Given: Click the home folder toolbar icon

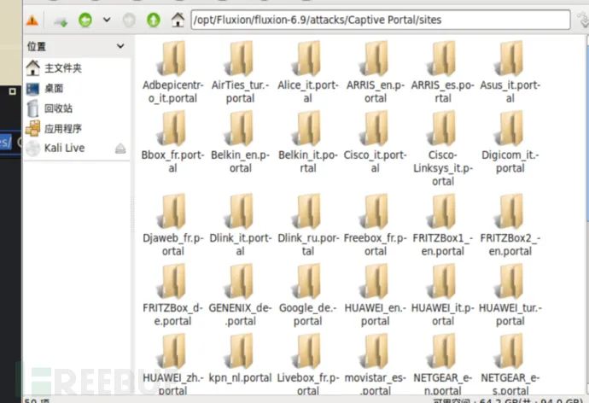Looking at the screenshot, I should tap(178, 20).
